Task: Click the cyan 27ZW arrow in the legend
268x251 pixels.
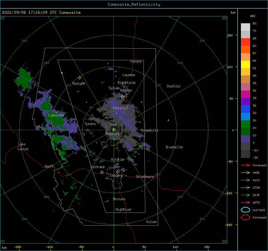Action: point(245,188)
